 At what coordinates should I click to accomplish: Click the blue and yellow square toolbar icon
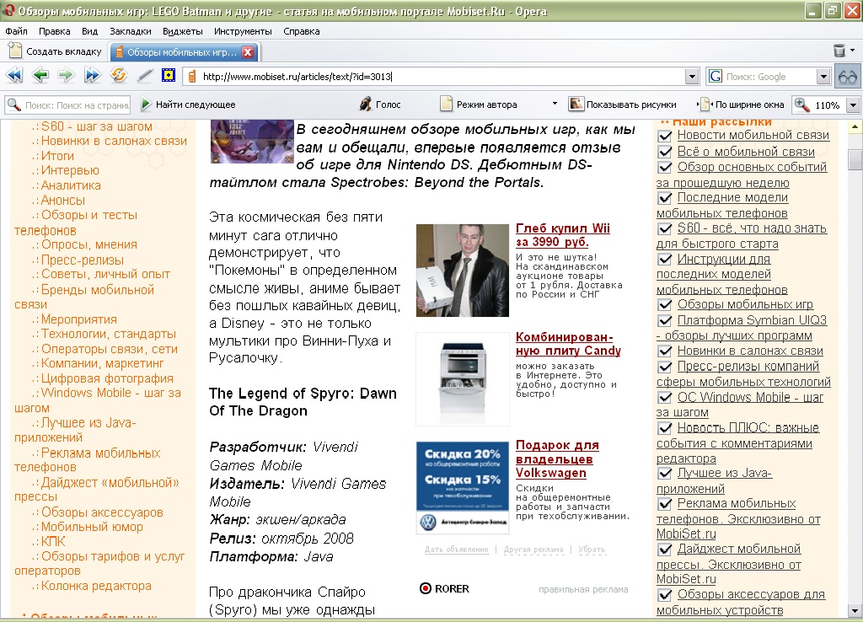[169, 75]
